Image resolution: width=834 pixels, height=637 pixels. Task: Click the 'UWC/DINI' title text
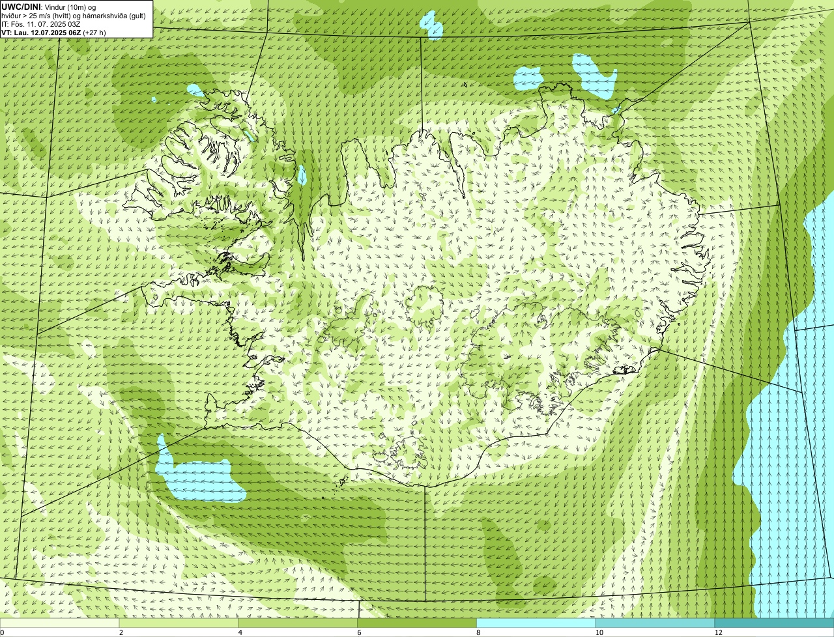(x=22, y=7)
